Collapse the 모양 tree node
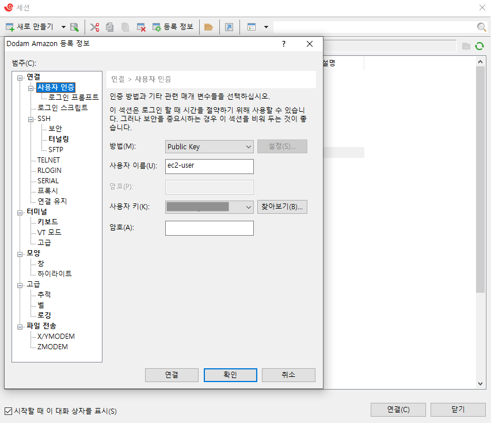Viewport: 491px width, 423px height. [20, 254]
